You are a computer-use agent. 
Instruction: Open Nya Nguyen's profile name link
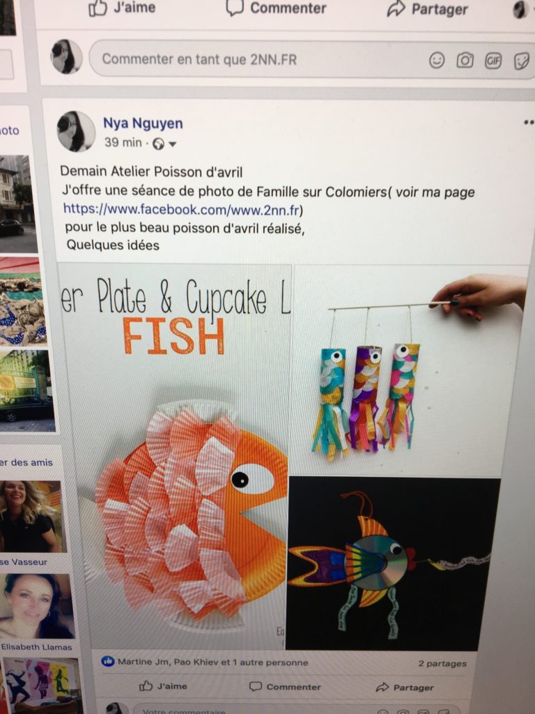coord(143,123)
